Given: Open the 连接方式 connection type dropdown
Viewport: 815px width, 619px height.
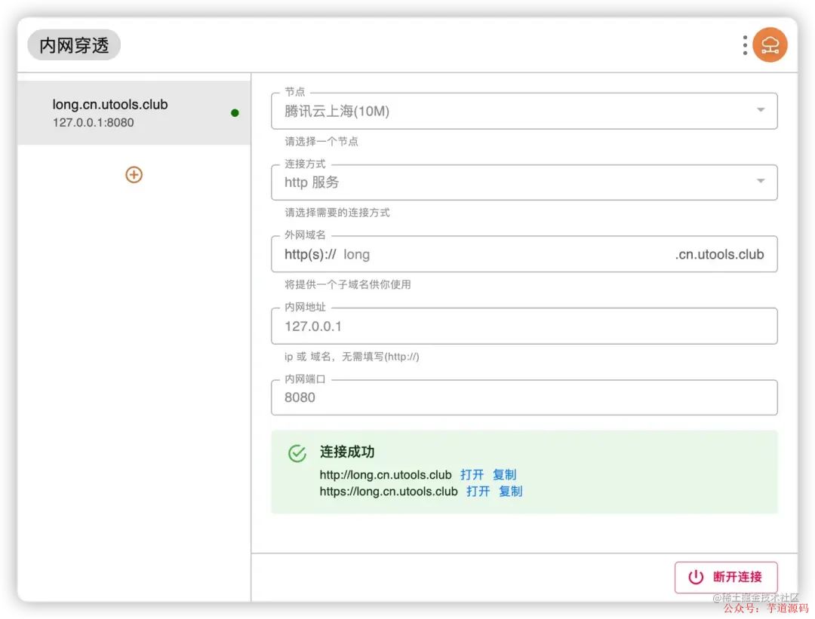Looking at the screenshot, I should [524, 182].
